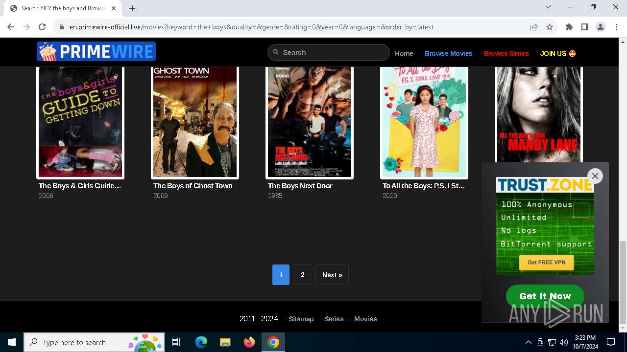Go to results page 2
Screen dimensions: 627x352
(302, 275)
